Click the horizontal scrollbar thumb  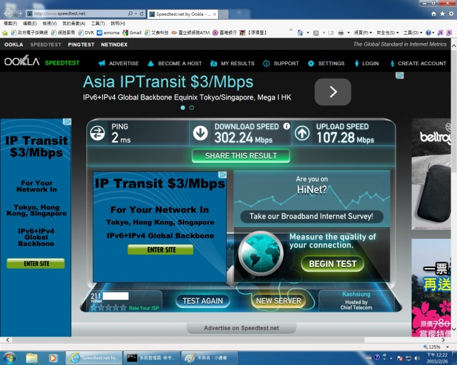pos(188,340)
